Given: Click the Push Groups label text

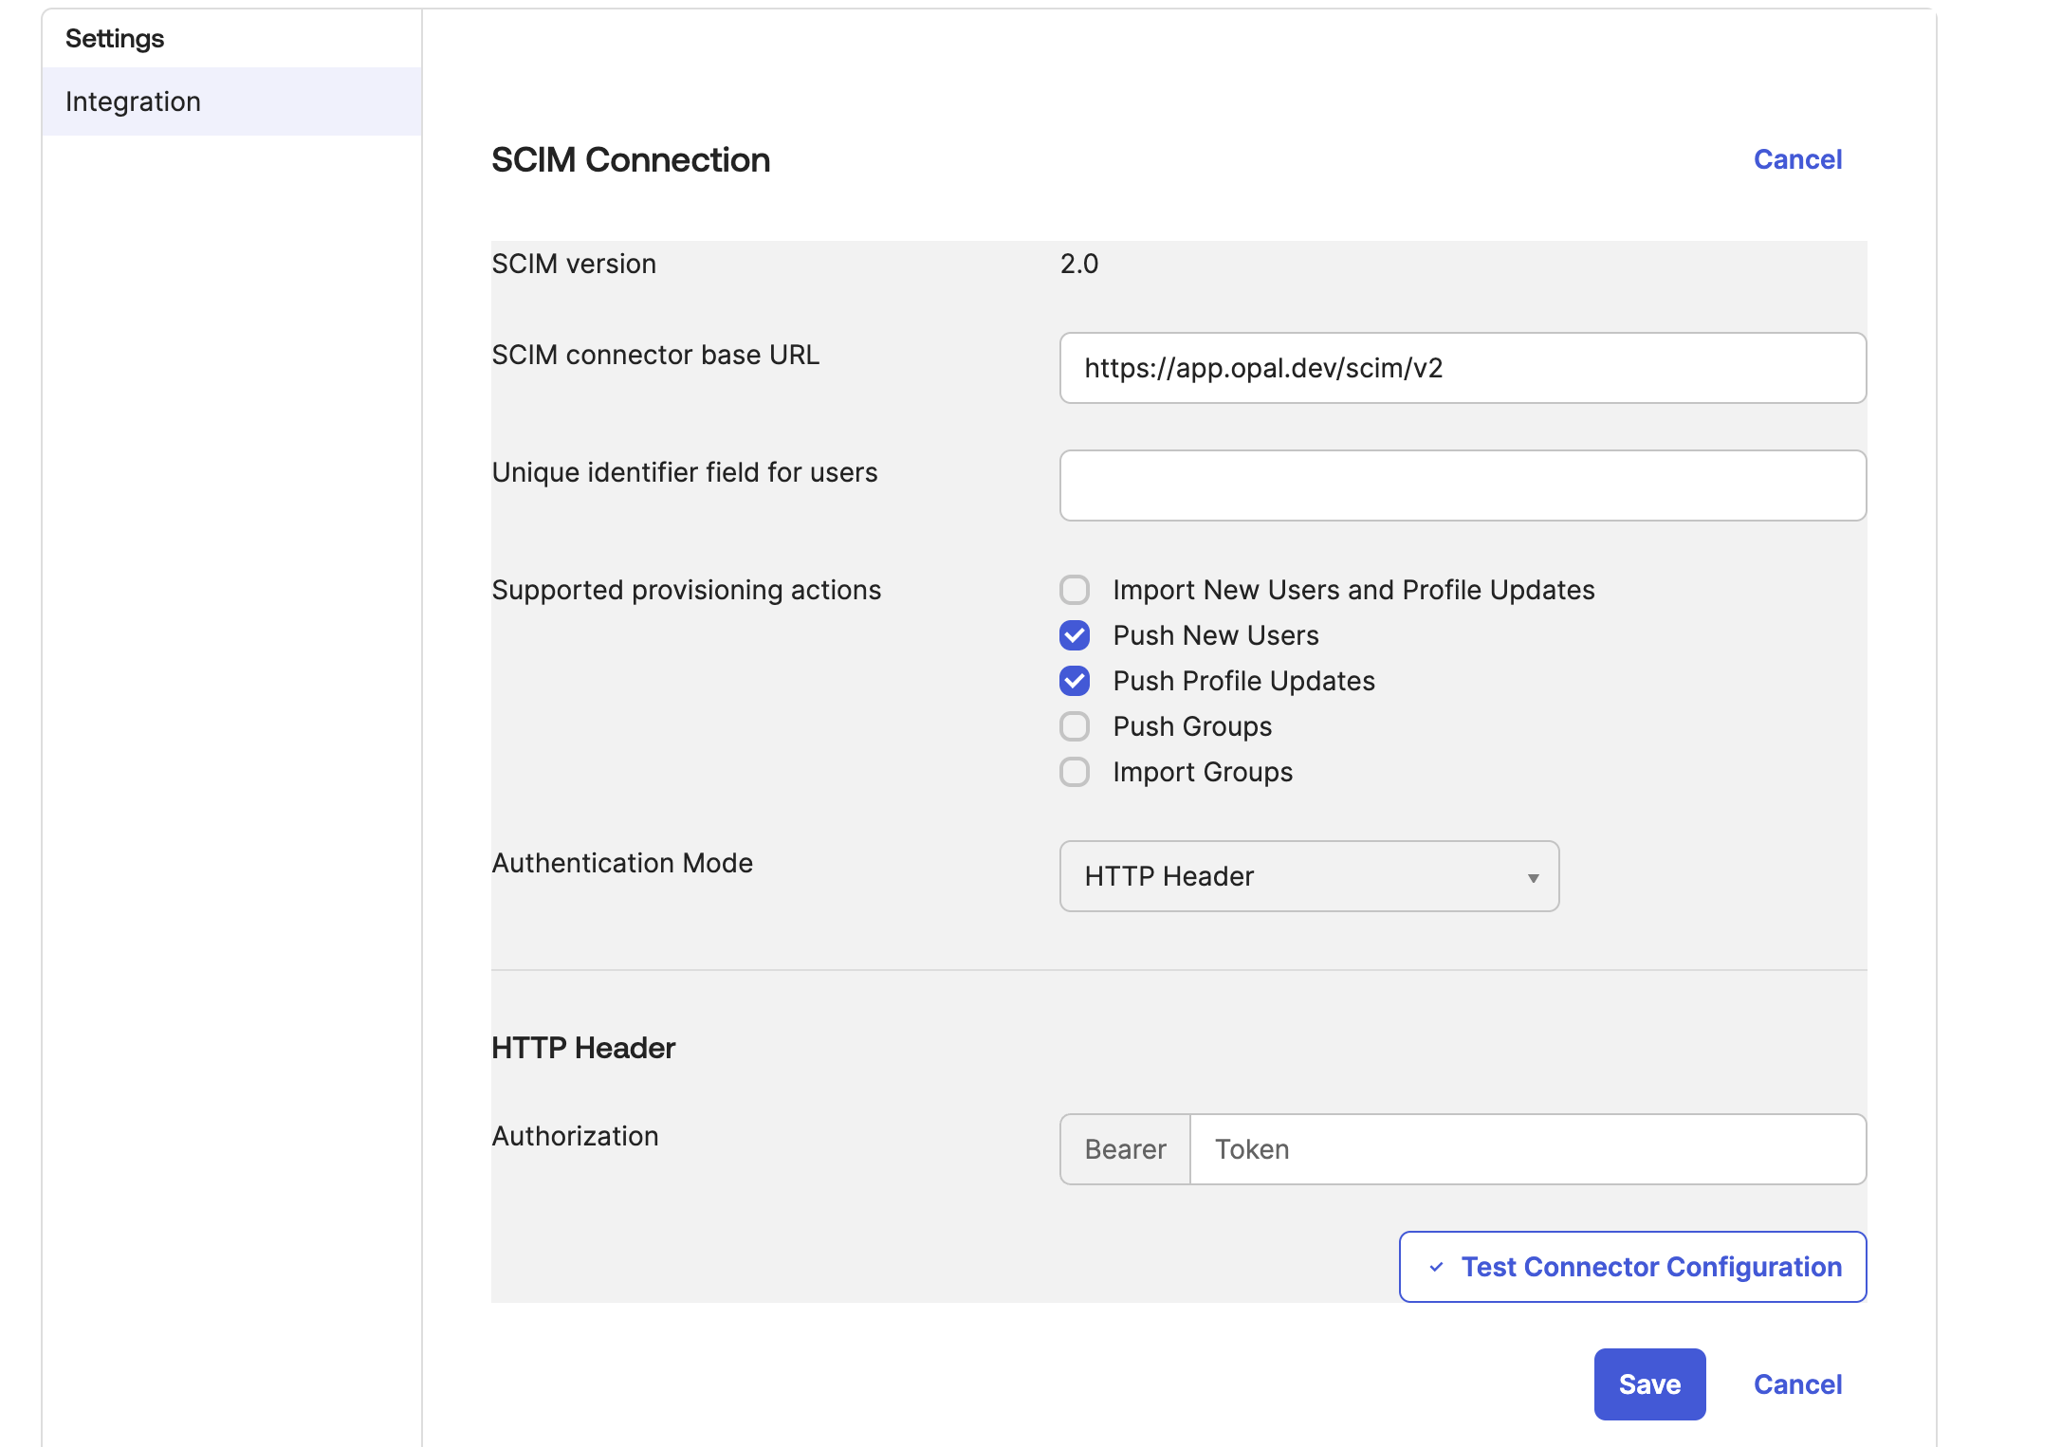Looking at the screenshot, I should [x=1192, y=726].
